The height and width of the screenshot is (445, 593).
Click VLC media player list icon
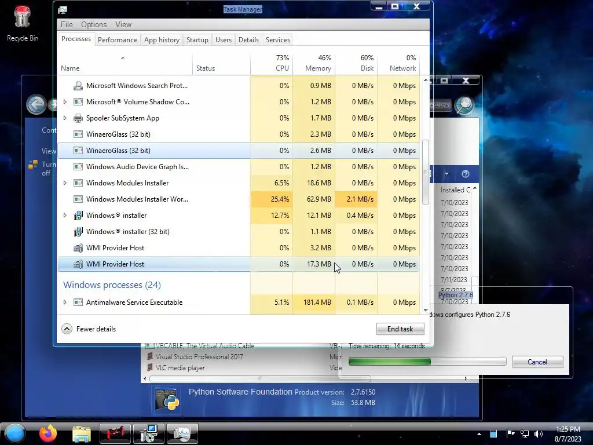coord(150,367)
